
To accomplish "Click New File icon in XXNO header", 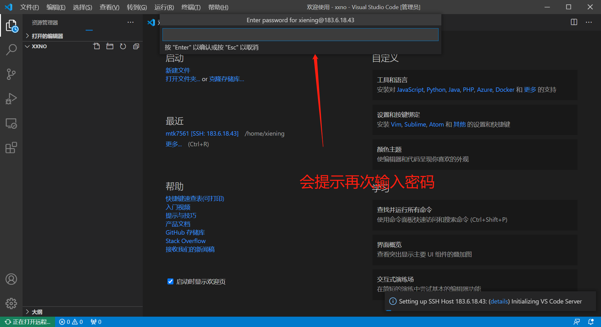I will pos(96,46).
